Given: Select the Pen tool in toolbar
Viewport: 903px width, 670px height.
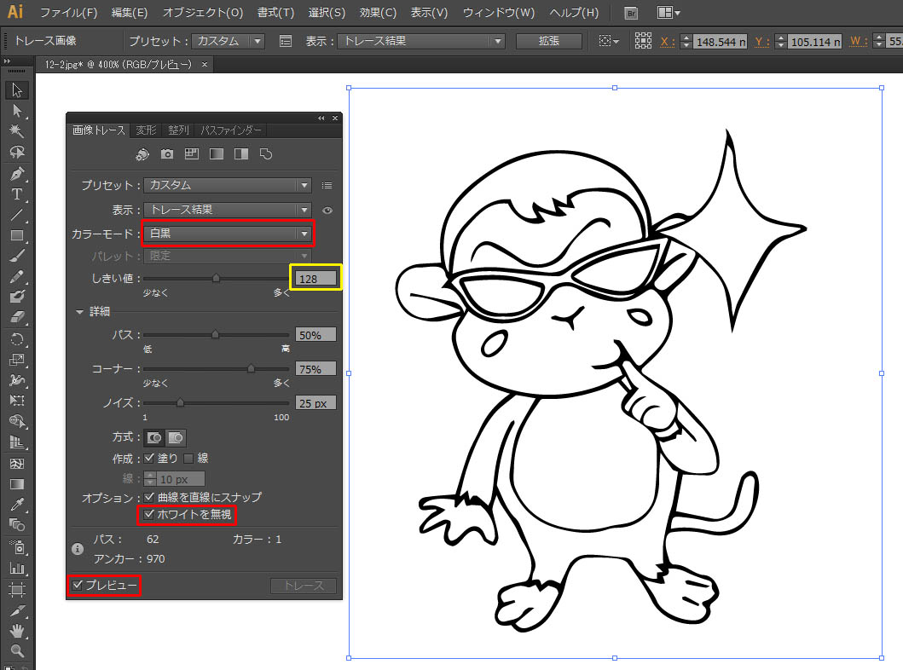Looking at the screenshot, I should [x=17, y=173].
